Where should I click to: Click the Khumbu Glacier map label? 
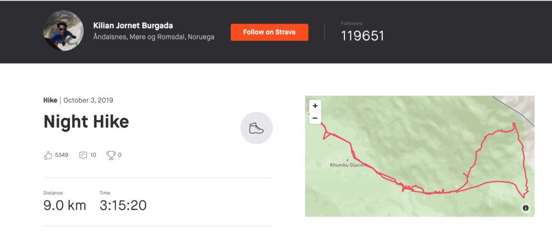click(x=347, y=165)
